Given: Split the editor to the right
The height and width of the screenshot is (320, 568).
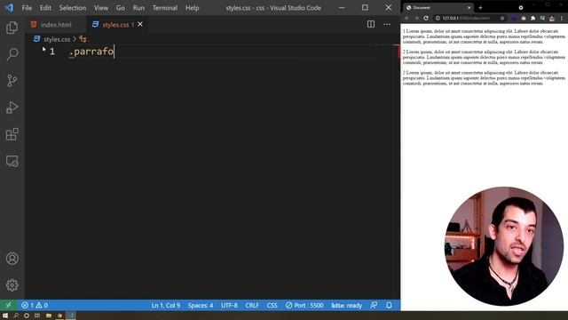Looking at the screenshot, I should pyautogui.click(x=371, y=24).
